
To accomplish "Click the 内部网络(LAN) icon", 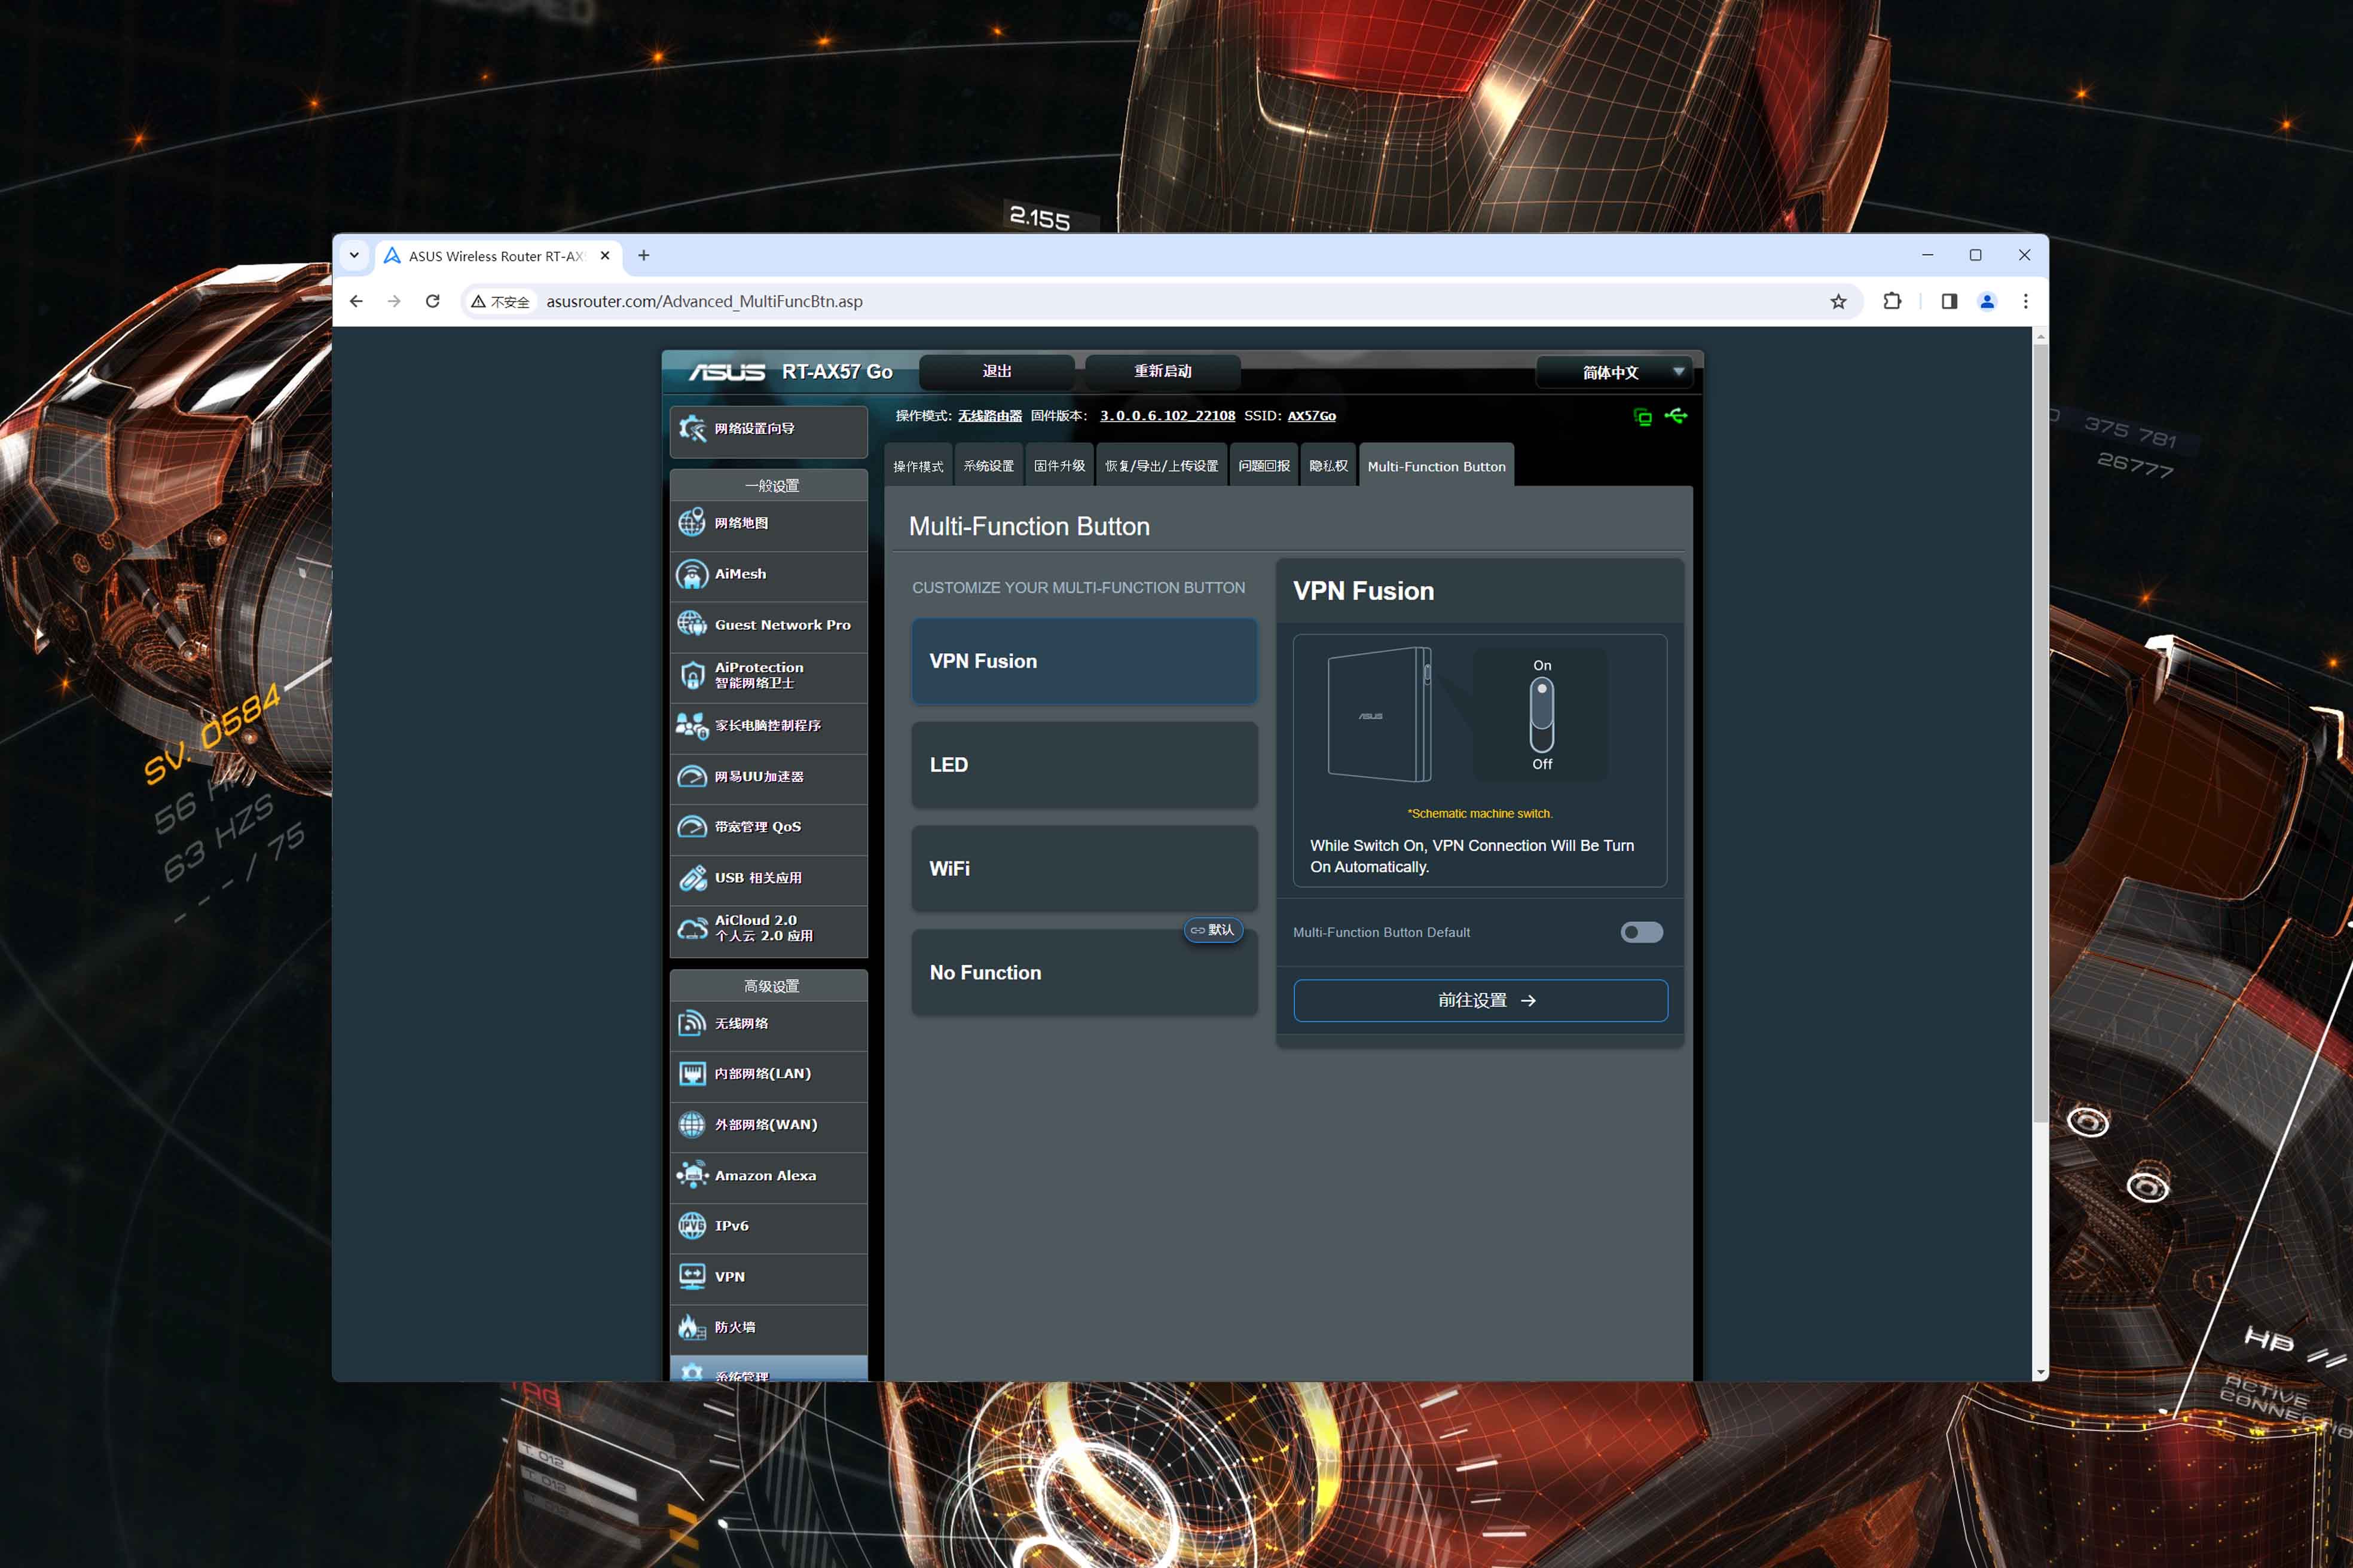I will tap(691, 1074).
